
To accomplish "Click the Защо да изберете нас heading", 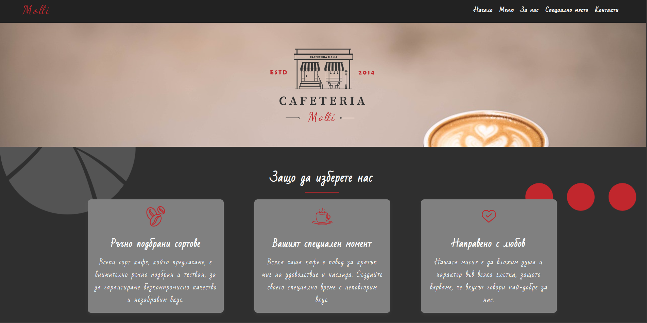I will coord(321,178).
